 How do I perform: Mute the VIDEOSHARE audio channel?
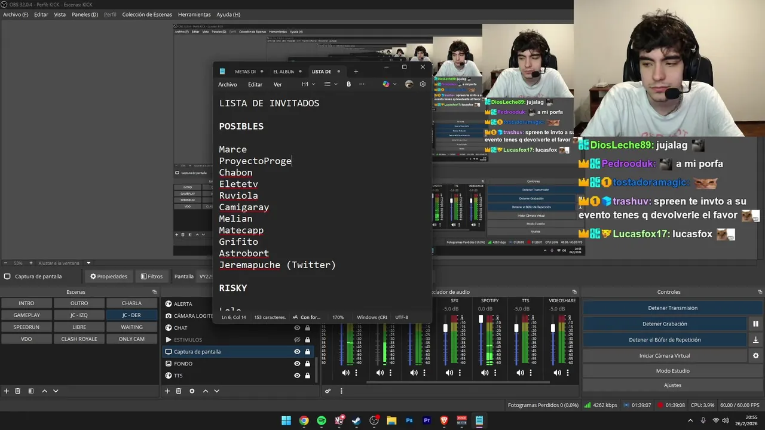coord(556,373)
